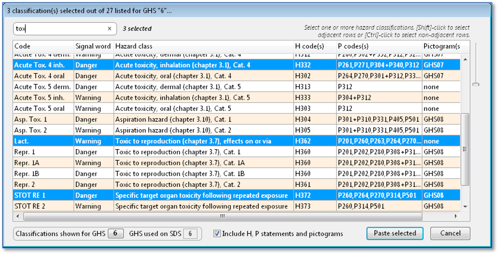Click H303 code cell
The height and width of the screenshot is (254, 498).
pos(315,109)
